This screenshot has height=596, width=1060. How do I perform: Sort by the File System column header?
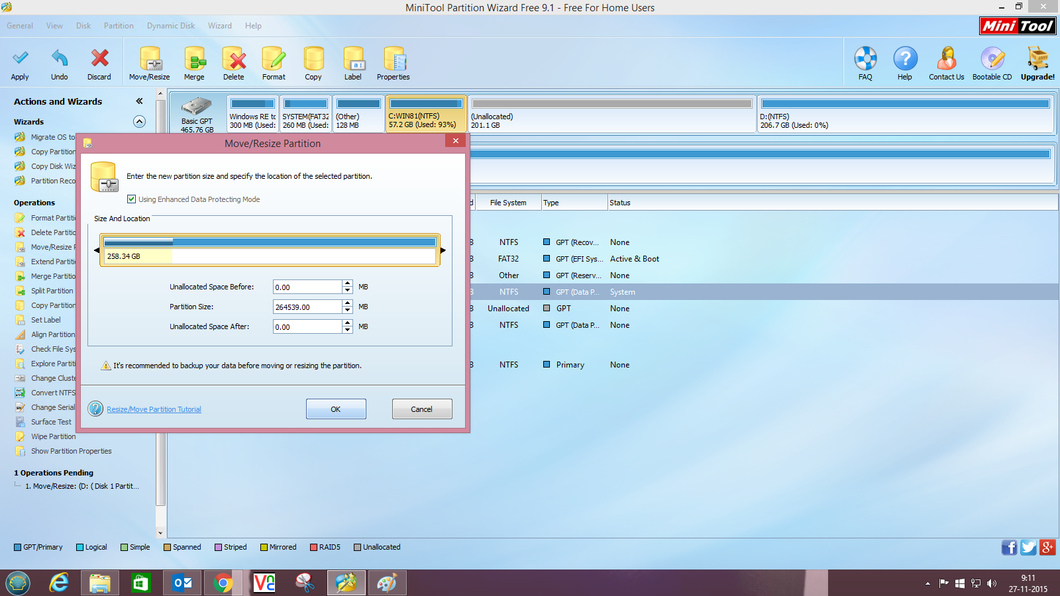[x=508, y=203]
